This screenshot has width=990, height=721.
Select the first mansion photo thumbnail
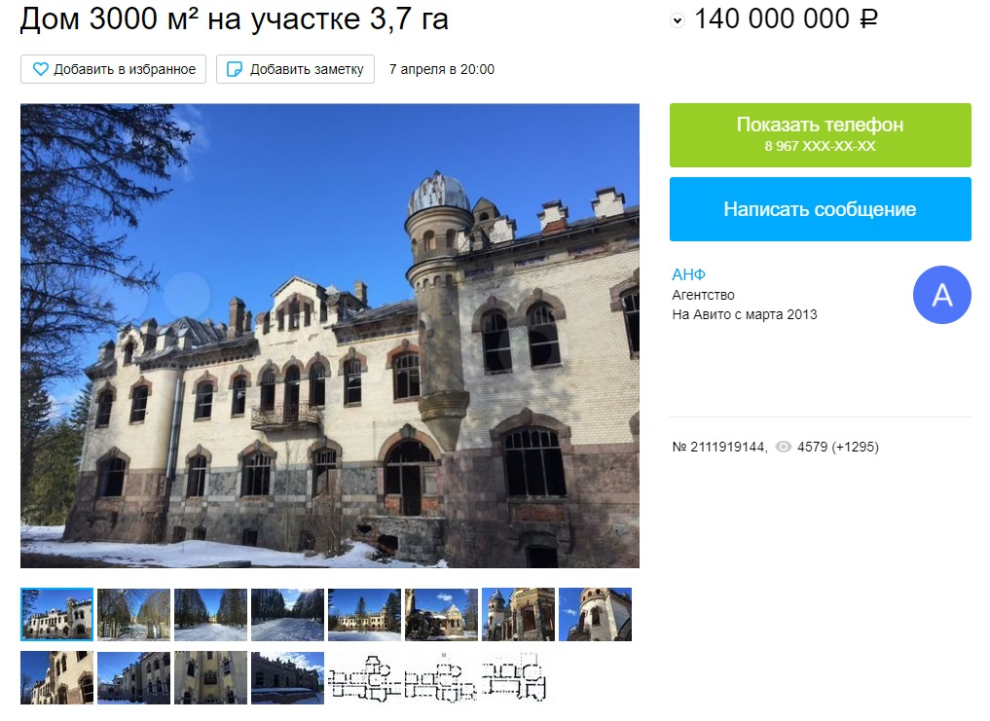[x=56, y=614]
